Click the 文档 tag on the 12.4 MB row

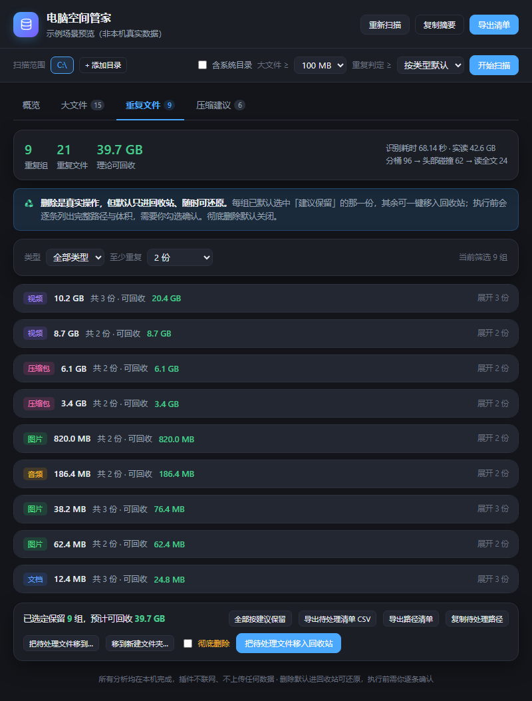pyautogui.click(x=35, y=579)
